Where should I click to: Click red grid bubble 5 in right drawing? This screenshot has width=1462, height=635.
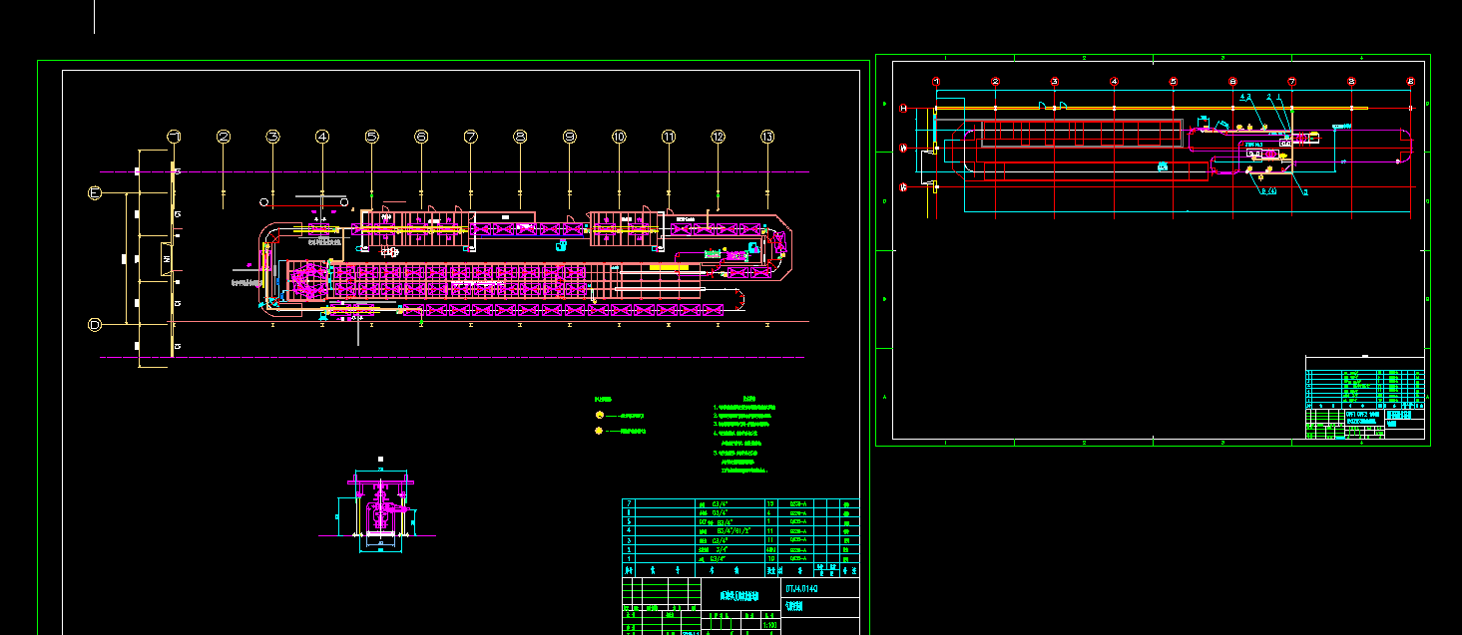1174,82
